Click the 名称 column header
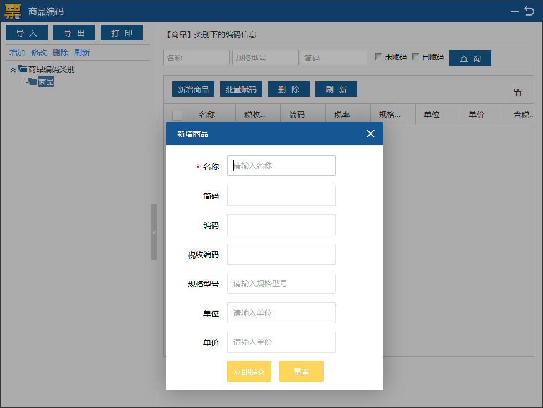 [x=213, y=115]
